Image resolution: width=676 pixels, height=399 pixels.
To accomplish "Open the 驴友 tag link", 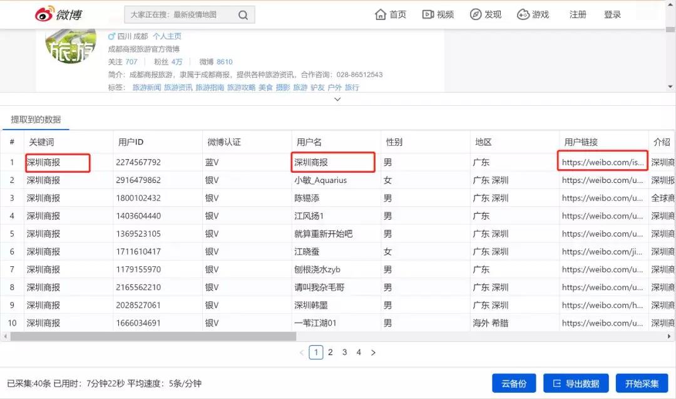I will tap(317, 88).
